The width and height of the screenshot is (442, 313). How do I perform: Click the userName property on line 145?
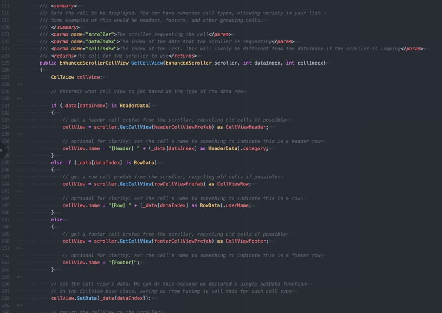point(238,205)
